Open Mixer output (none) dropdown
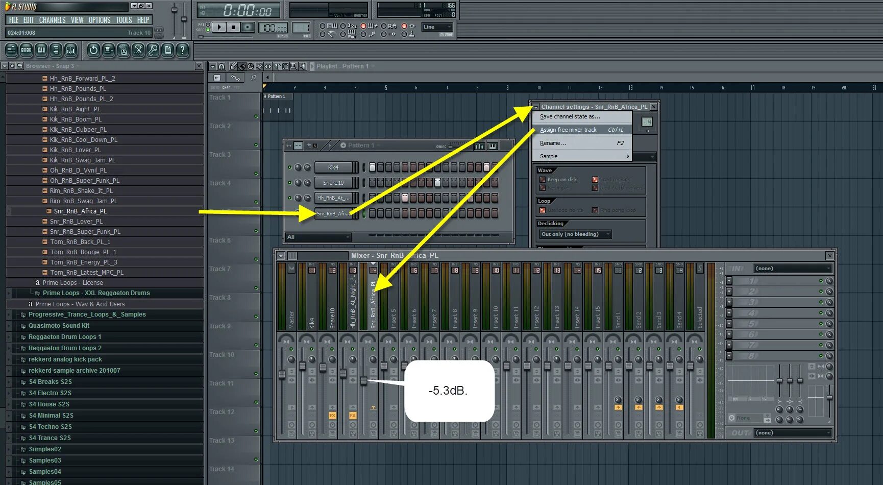 (x=793, y=433)
